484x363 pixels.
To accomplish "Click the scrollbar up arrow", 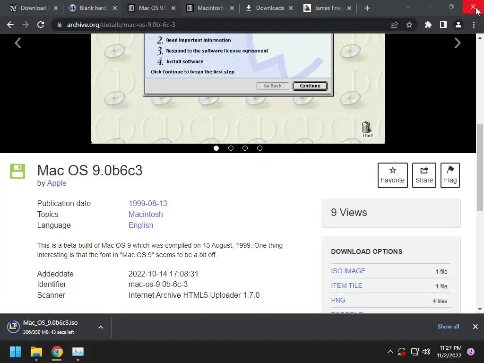I will [x=480, y=38].
